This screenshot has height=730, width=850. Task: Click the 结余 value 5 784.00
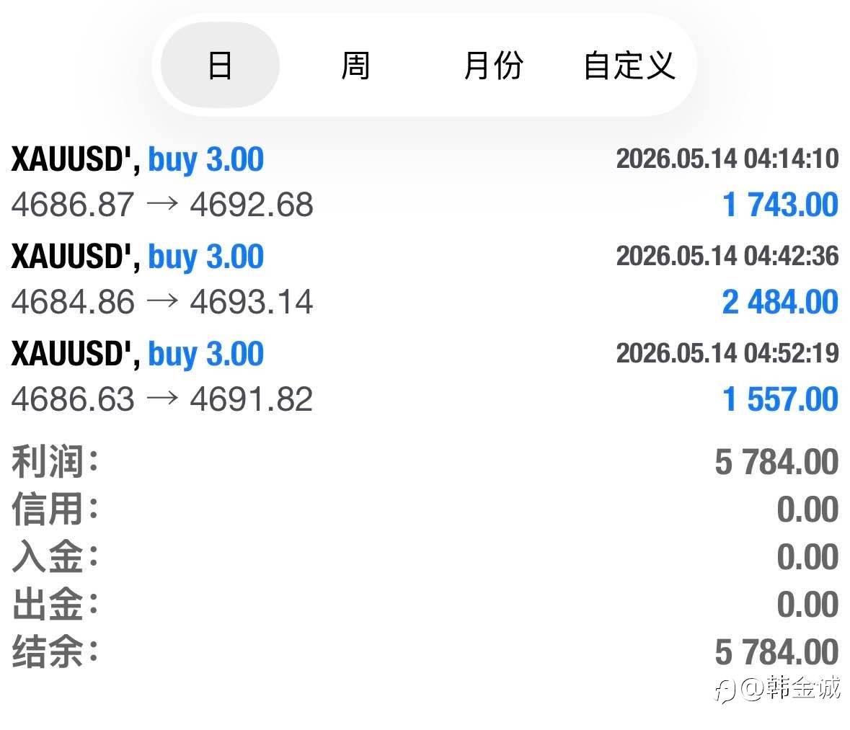[x=776, y=652]
